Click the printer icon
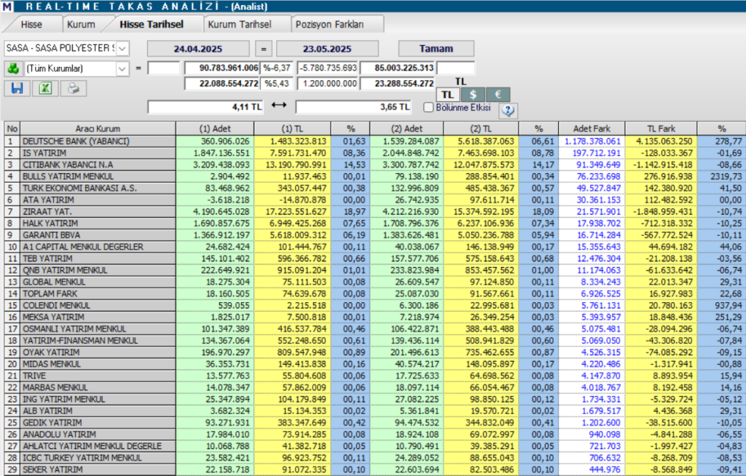The width and height of the screenshot is (746, 476). click(x=74, y=89)
